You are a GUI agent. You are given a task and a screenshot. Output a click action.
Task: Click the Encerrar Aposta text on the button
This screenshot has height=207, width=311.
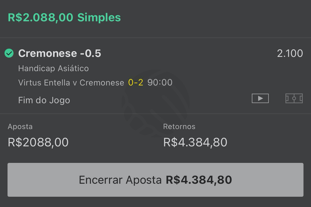coord(120,180)
